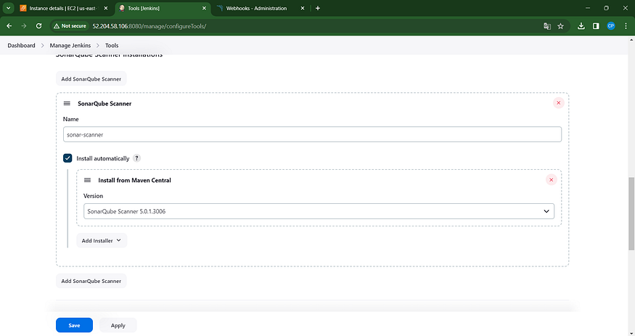Delete the Install from Maven Central installer
Image resolution: width=635 pixels, height=336 pixels.
coord(551,180)
